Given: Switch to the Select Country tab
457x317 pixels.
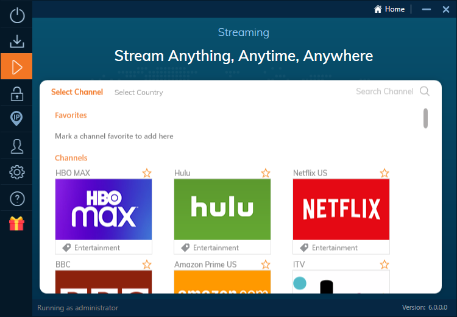Looking at the screenshot, I should 139,93.
